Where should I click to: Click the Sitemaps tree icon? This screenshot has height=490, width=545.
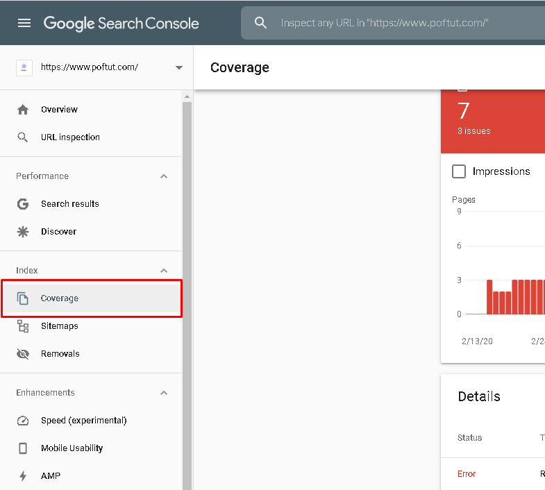(x=23, y=326)
